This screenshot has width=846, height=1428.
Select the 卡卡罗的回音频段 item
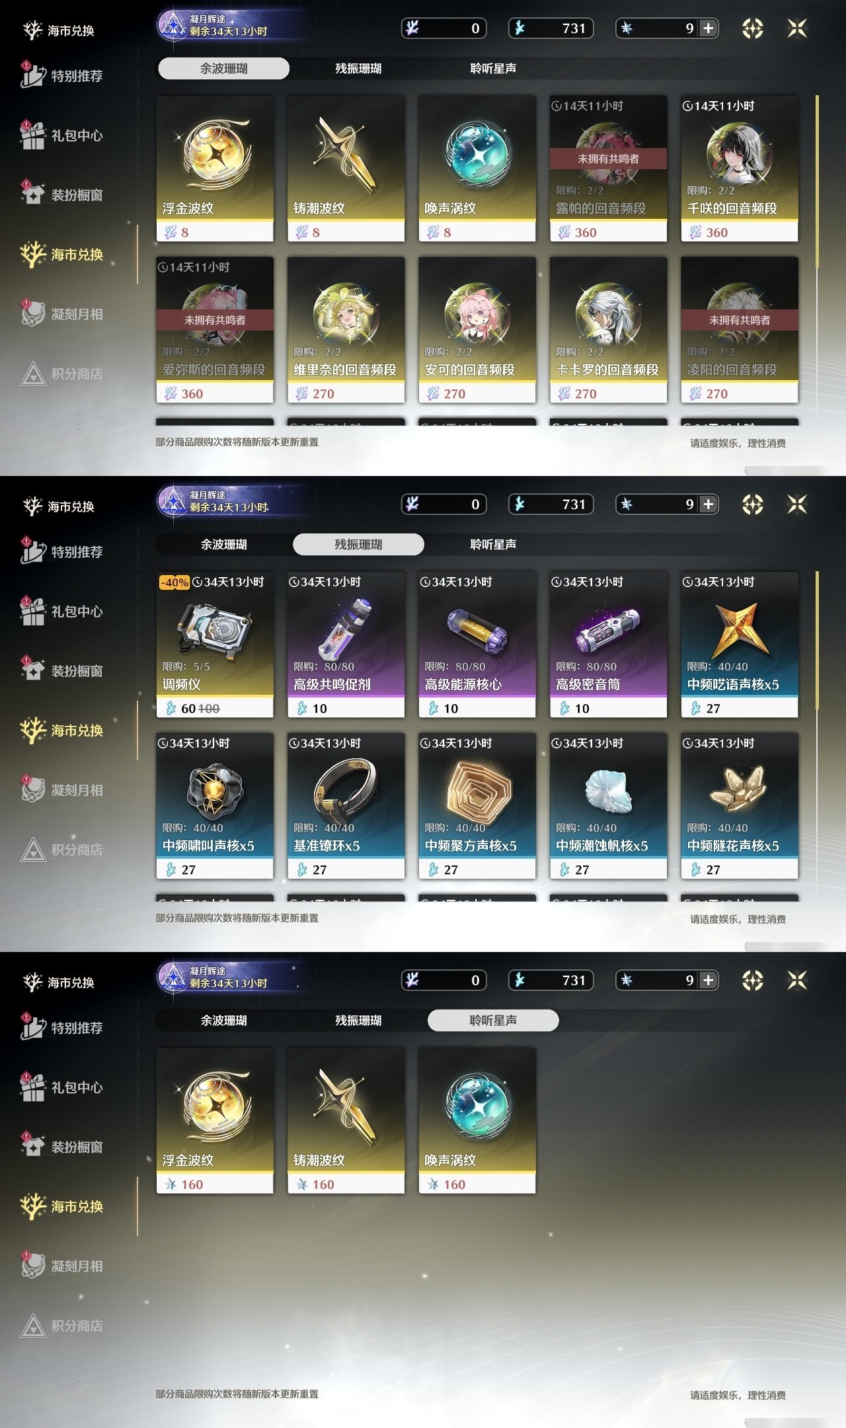tap(608, 330)
